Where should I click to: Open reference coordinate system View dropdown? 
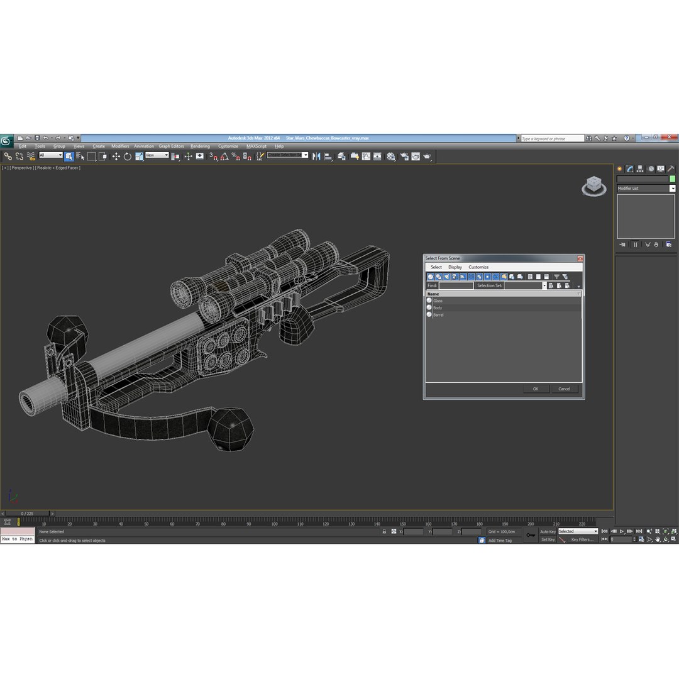click(157, 155)
